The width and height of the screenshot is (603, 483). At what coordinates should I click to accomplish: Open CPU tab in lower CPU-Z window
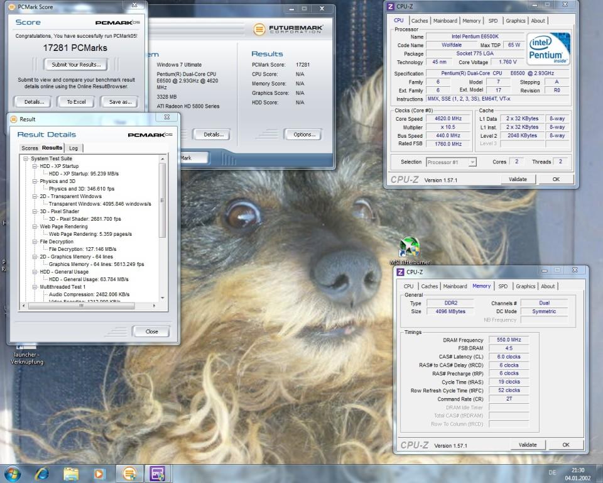[408, 286]
